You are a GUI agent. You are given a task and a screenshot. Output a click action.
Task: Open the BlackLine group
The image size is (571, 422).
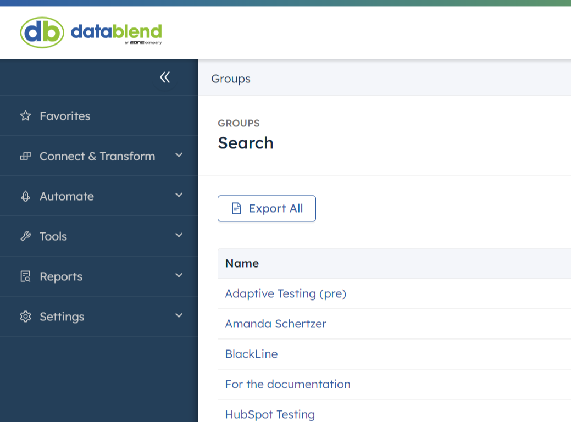[x=251, y=354]
